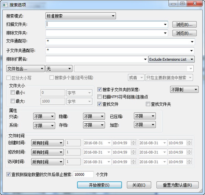Click 浏览(B) button beside 排除文件夹
Screen dimensions: 205x195
[x=184, y=33]
